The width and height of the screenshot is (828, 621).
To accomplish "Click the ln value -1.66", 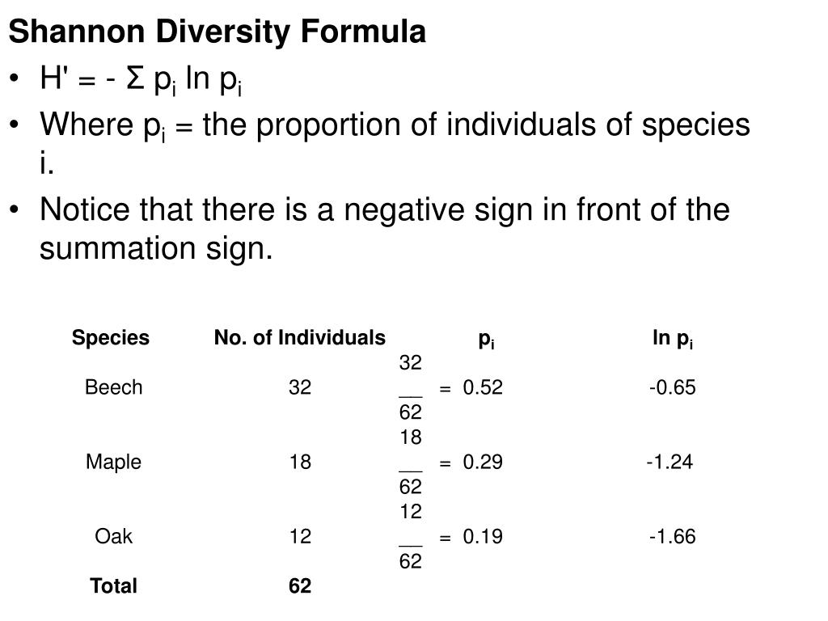I will [672, 537].
